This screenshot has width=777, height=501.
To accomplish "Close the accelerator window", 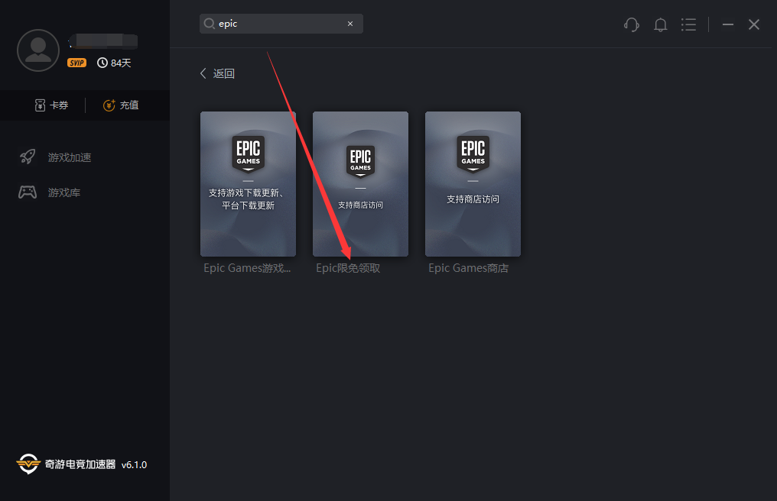I will [x=754, y=24].
